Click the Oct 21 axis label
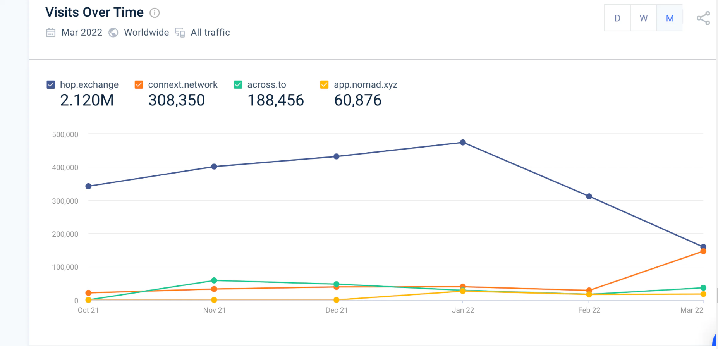 point(88,310)
